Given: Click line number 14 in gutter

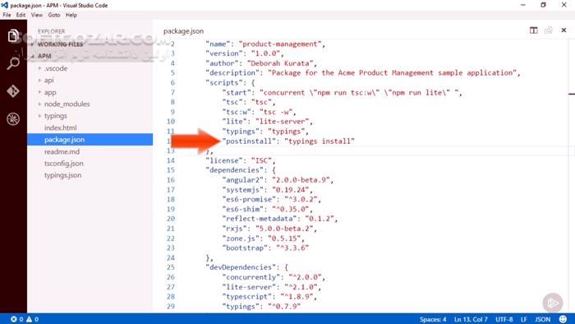Looking at the screenshot, I should [x=171, y=160].
